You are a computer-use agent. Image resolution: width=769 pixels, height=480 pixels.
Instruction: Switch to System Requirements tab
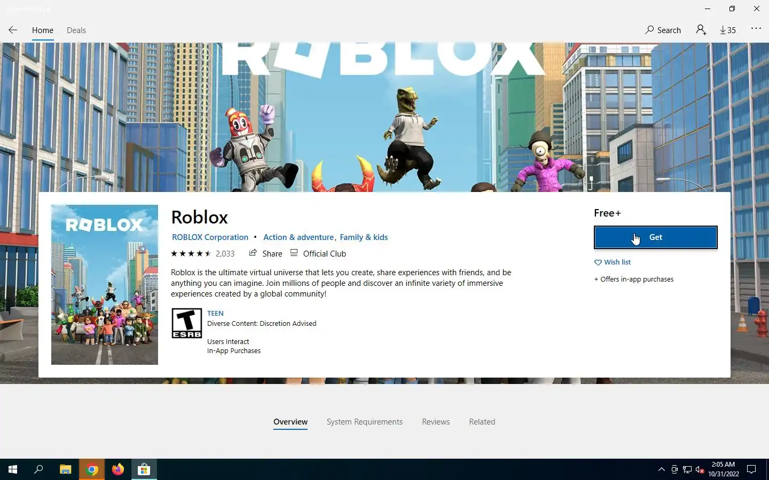365,422
